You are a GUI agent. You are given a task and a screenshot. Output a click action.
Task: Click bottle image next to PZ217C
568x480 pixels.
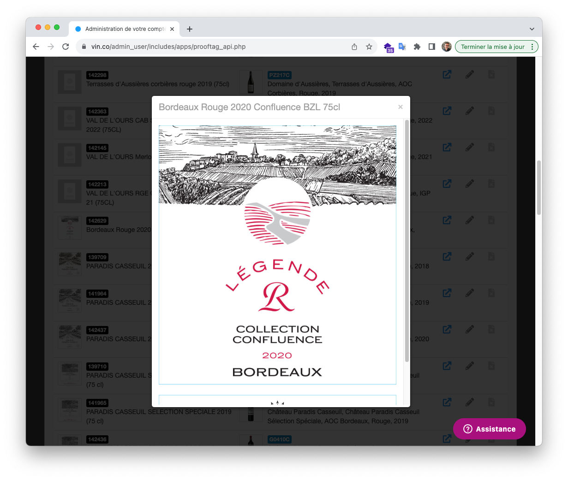(x=251, y=83)
